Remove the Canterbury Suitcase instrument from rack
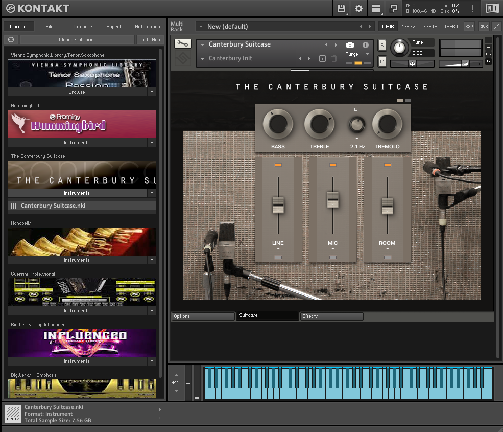The width and height of the screenshot is (503, 432). [x=488, y=40]
